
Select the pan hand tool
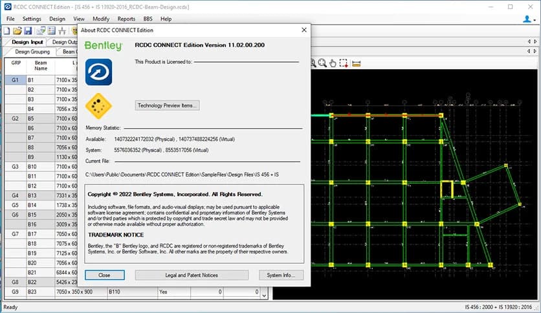[333, 63]
